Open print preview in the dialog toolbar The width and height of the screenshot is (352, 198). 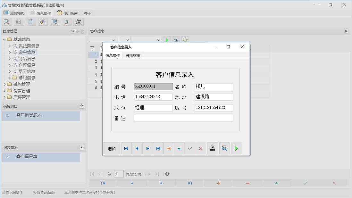point(224,148)
